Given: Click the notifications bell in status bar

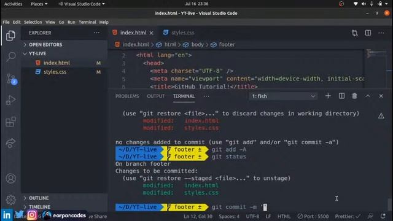Looking at the screenshot, I should pos(383,216).
